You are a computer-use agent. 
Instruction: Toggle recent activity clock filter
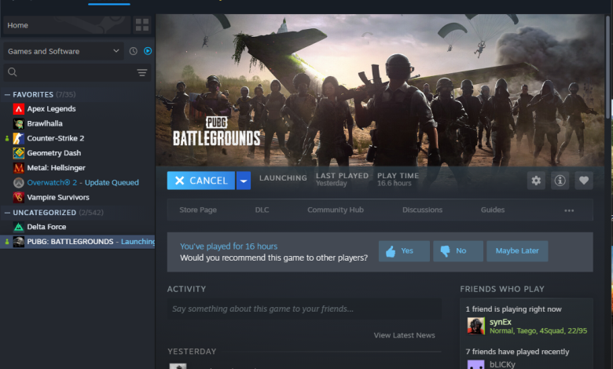pos(134,51)
